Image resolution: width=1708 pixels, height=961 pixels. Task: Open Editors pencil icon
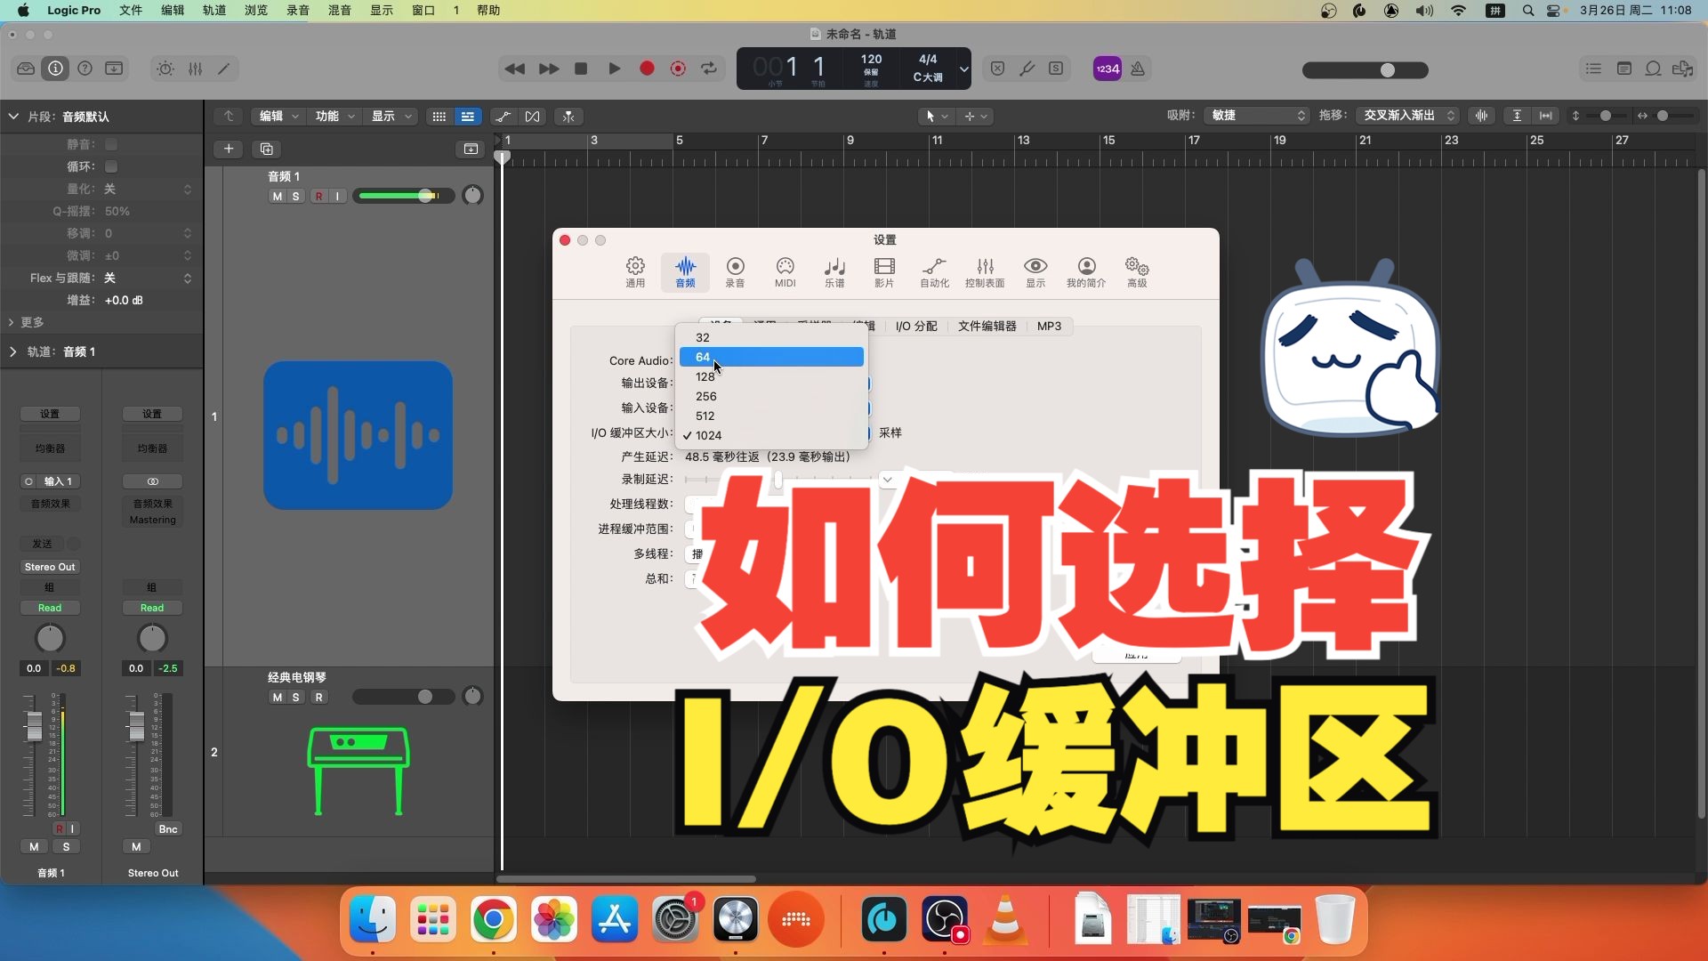coord(224,69)
